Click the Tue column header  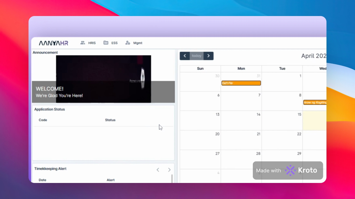pos(282,69)
